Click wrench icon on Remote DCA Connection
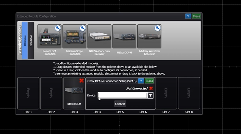This screenshot has width=241, height=134. click(58, 28)
